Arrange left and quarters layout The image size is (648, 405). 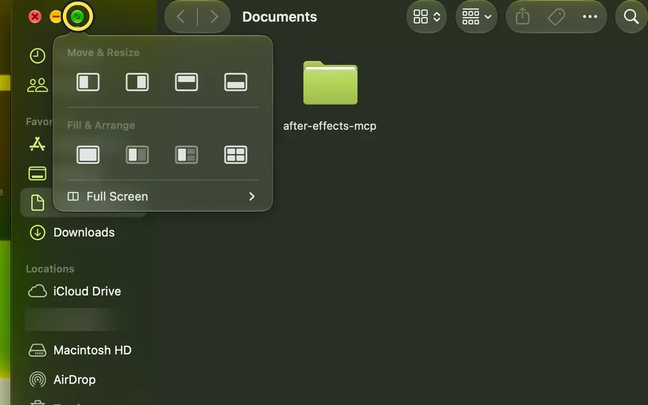(186, 155)
